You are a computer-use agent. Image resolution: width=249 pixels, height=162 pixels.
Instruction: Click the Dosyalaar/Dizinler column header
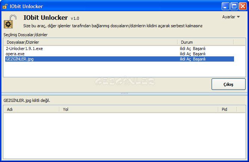pyautogui.click(x=90, y=42)
